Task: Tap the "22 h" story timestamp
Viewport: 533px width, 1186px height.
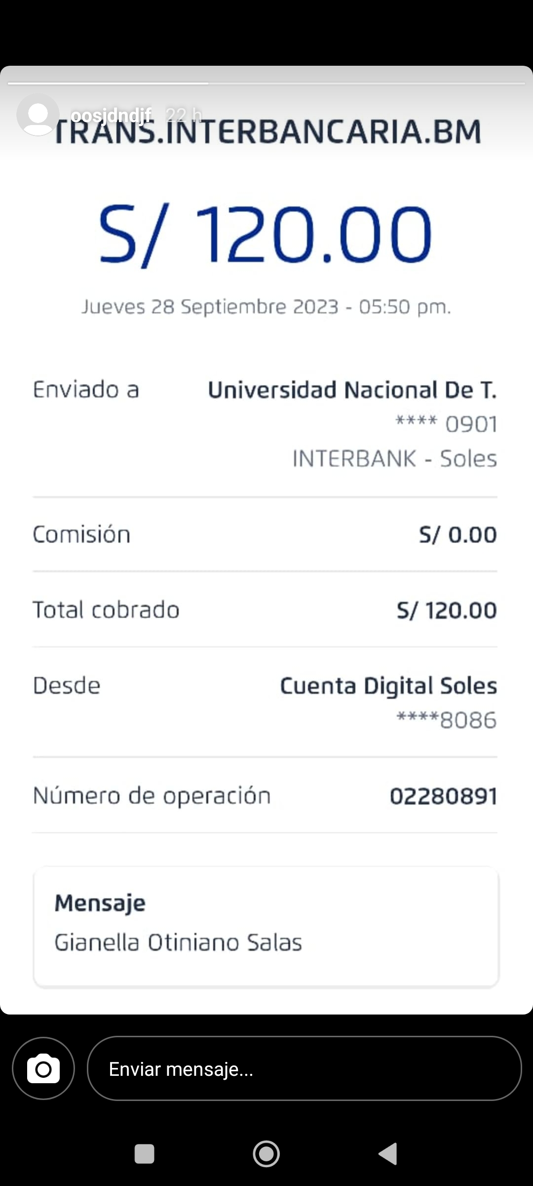Action: [x=184, y=115]
